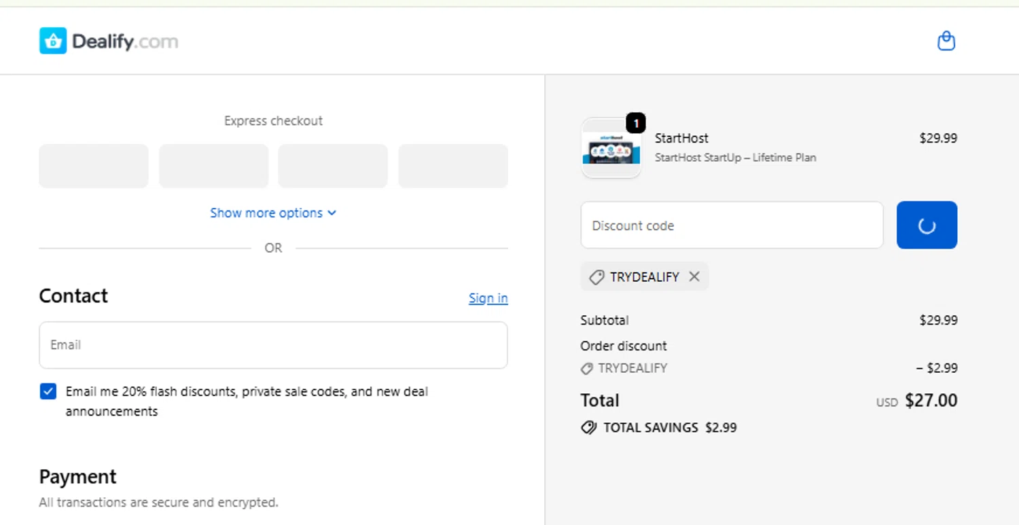Open the shopping bag cart icon
1019x525 pixels.
(x=946, y=41)
